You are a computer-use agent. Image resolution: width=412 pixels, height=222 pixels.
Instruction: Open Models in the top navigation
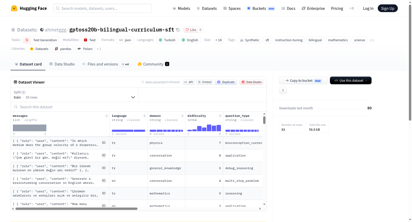tap(181, 9)
